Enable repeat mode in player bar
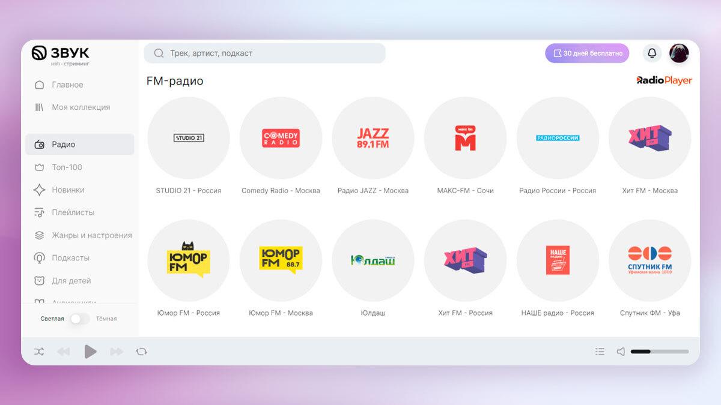This screenshot has width=721, height=405. click(x=142, y=352)
